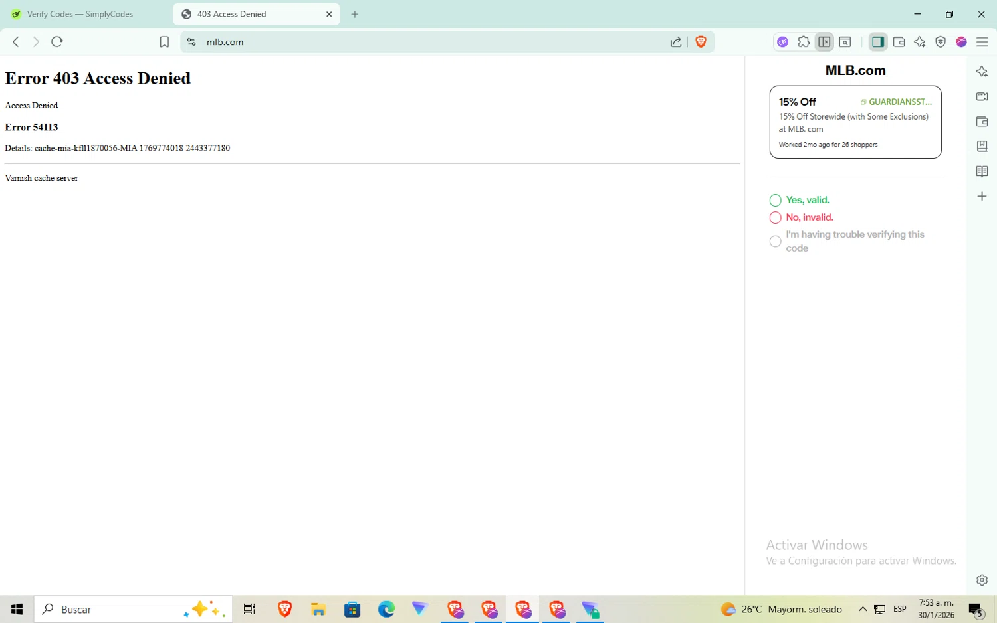Open the weather widget showing 26°C
Viewport: 997px width, 623px height.
coord(782,609)
